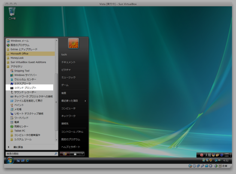Open 既定のプログラム in right pane
The width and height of the screenshot is (236, 174).
tap(71, 139)
